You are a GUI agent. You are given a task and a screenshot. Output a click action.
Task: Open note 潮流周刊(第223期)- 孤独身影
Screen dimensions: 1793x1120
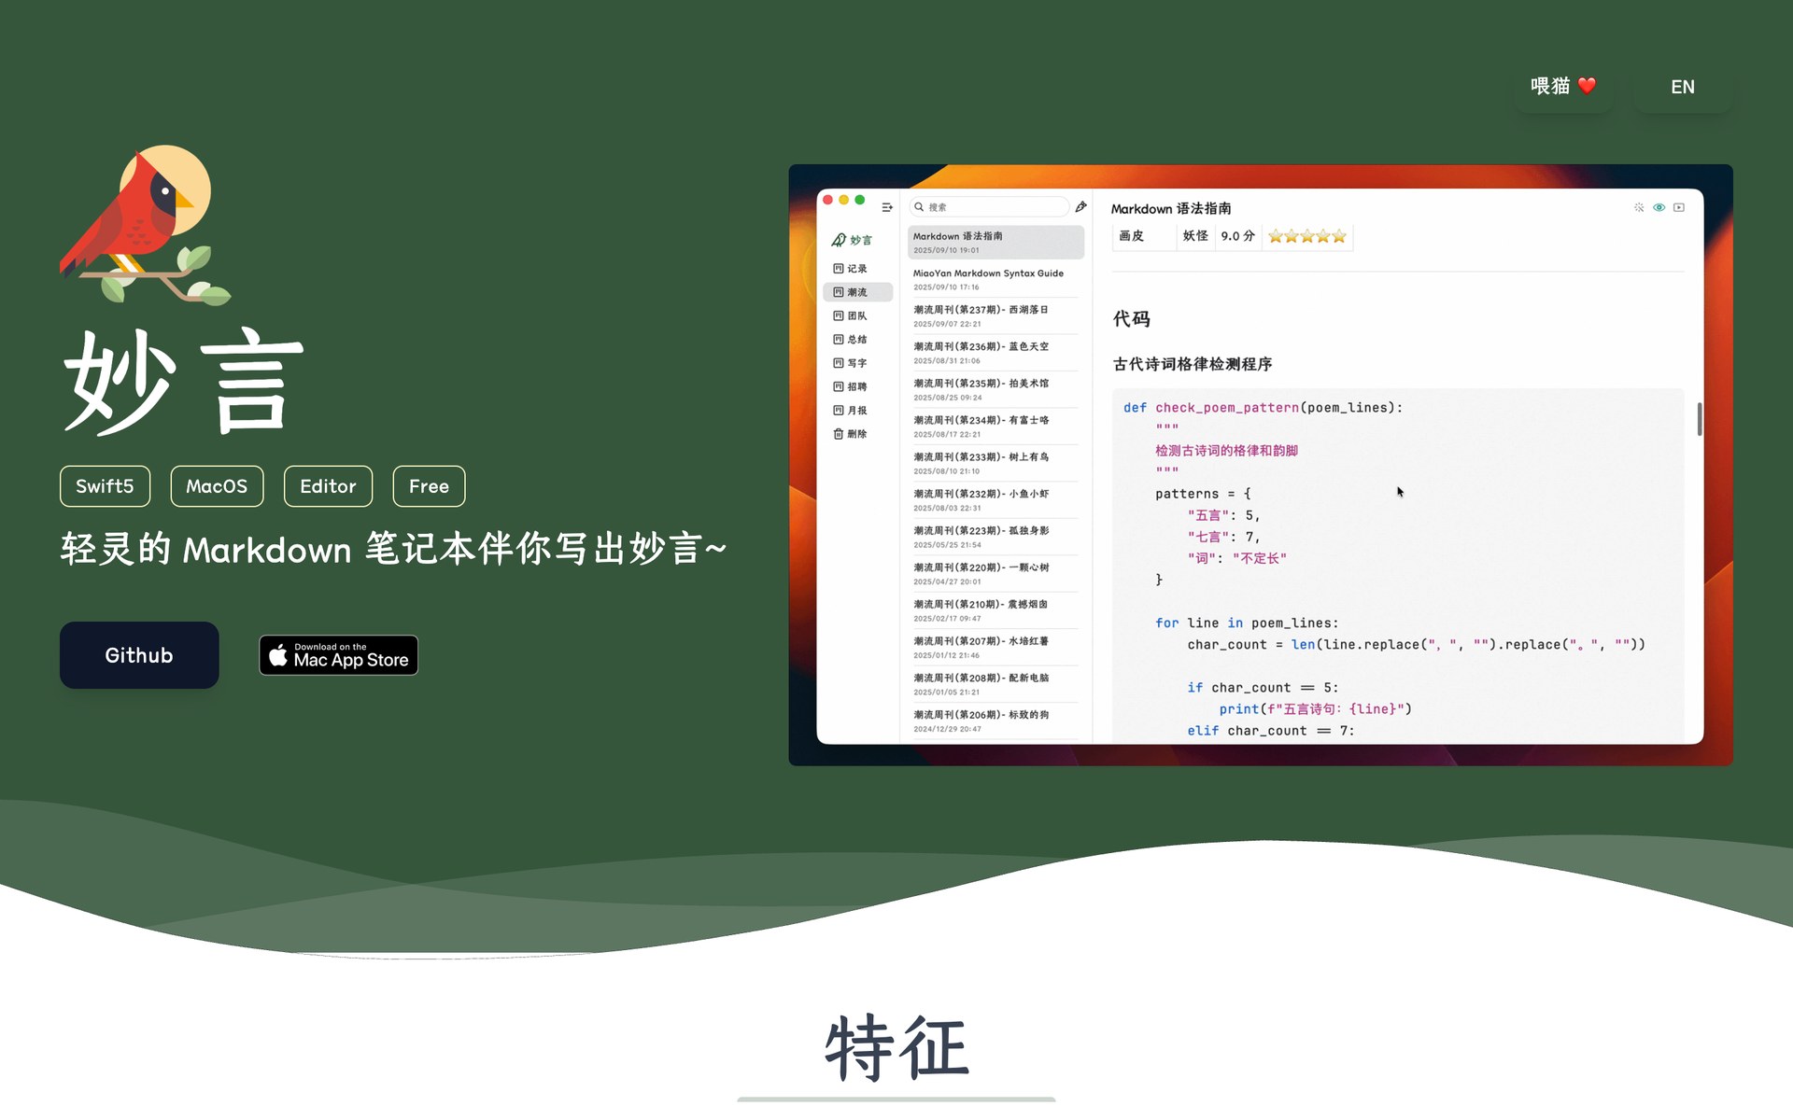995,537
